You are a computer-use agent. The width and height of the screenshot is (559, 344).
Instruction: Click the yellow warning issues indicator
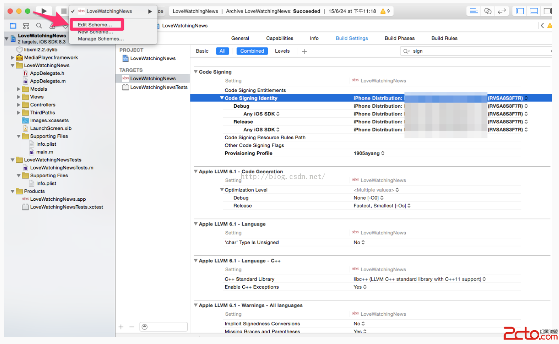tap(385, 11)
